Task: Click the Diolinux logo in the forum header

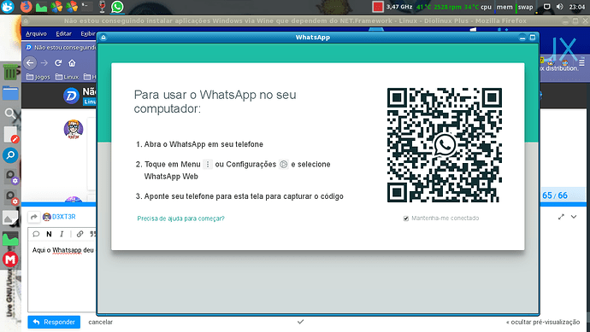Action: click(71, 96)
